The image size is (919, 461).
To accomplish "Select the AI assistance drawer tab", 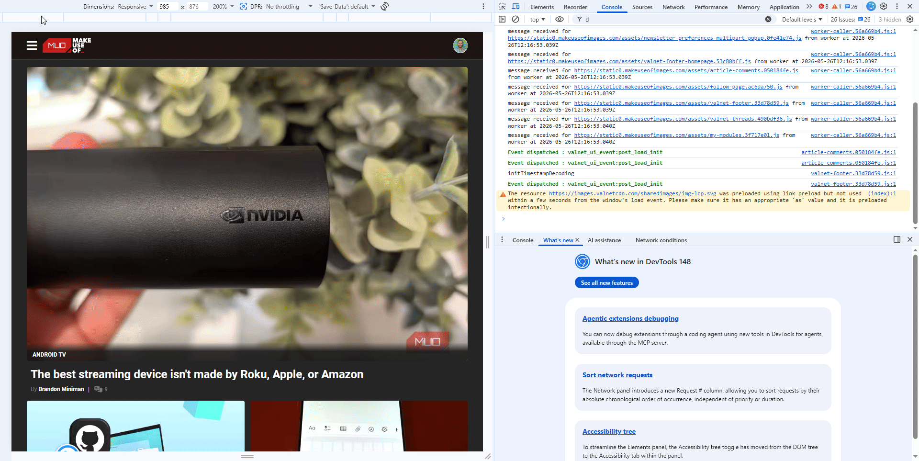I will pyautogui.click(x=604, y=240).
